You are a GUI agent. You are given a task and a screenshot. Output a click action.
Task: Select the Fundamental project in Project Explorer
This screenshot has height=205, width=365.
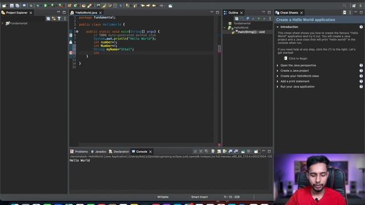[17, 23]
